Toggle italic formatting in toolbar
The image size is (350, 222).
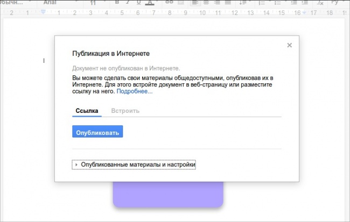[128, 3]
